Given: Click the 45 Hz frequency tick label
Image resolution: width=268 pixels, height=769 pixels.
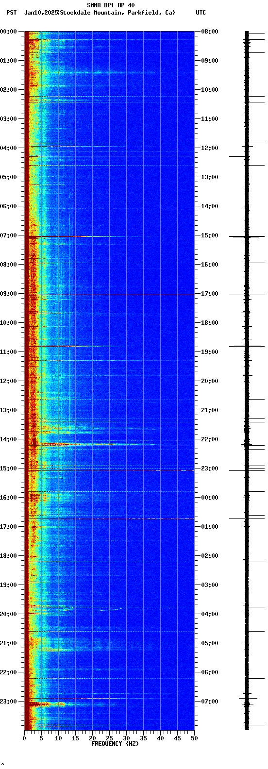Looking at the screenshot, I should pos(177,738).
